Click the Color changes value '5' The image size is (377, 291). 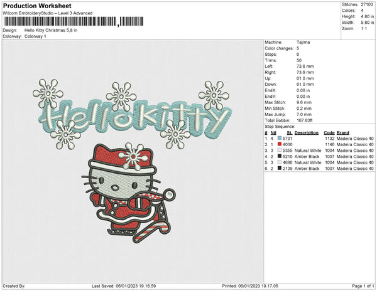[298, 48]
